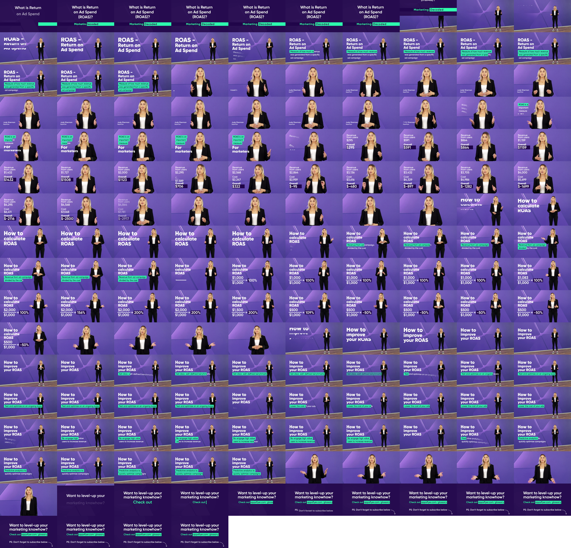Open the frame showing Overall $-2116
Viewport: 571px width, 548px height.
tap(29, 210)
